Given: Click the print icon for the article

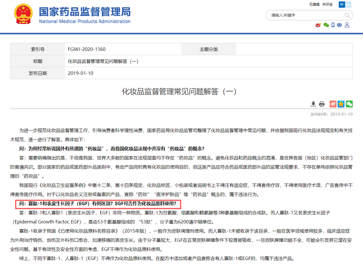Looking at the screenshot, I should click(322, 104).
